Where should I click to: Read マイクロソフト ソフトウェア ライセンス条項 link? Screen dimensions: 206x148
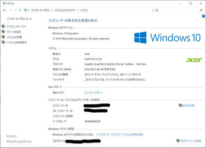tap(120, 134)
